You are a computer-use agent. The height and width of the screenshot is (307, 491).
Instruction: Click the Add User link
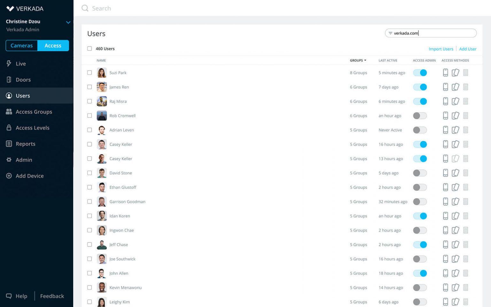468,49
